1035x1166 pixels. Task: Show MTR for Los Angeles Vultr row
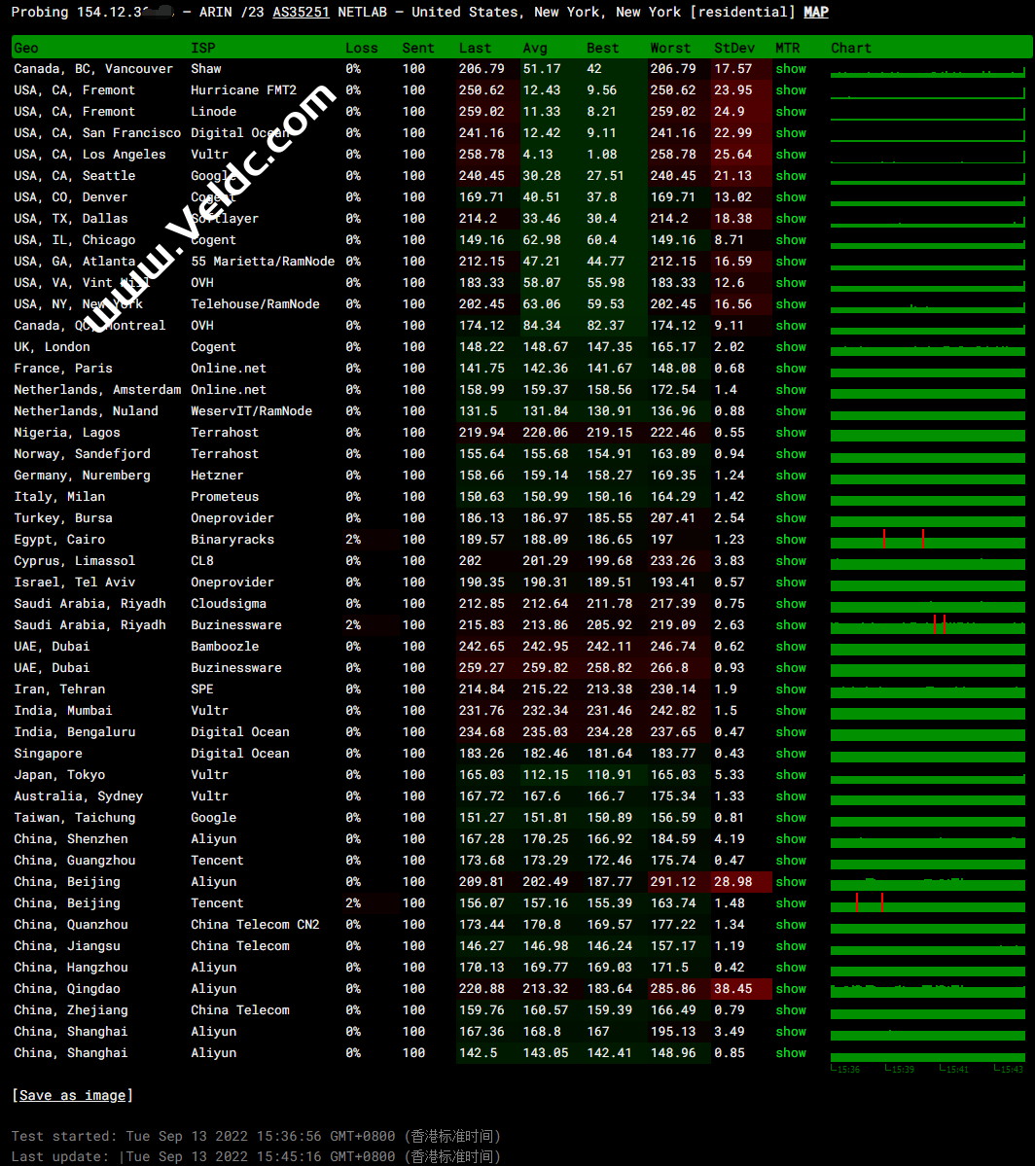click(790, 155)
